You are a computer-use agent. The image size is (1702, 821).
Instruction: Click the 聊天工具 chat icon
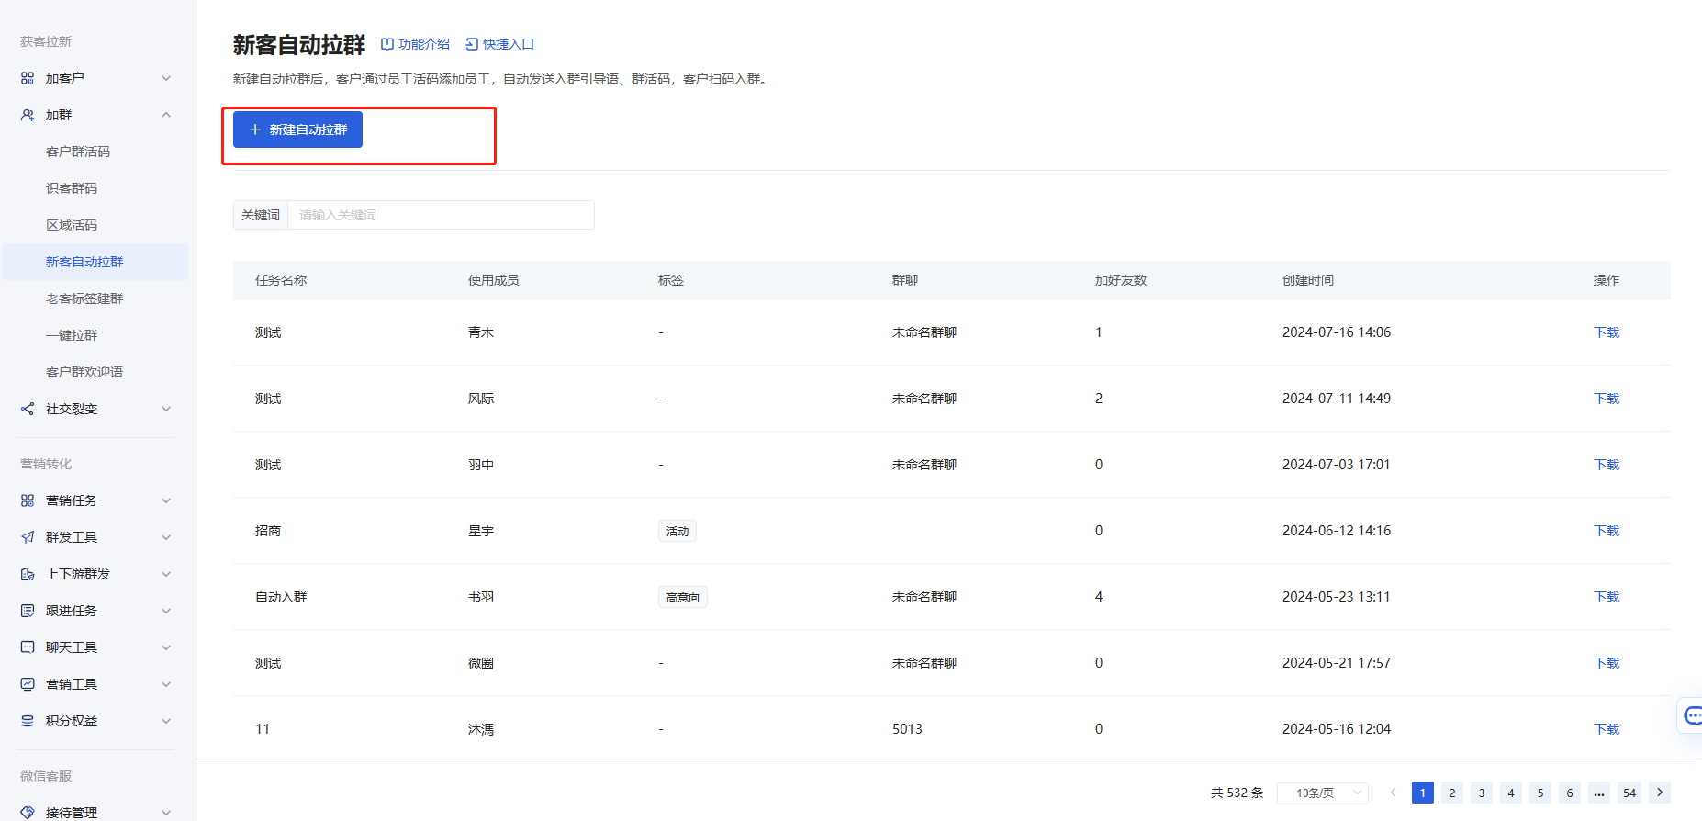coord(28,647)
